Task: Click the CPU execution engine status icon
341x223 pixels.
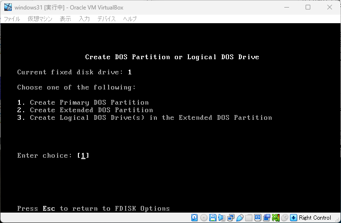Action: coord(275,217)
